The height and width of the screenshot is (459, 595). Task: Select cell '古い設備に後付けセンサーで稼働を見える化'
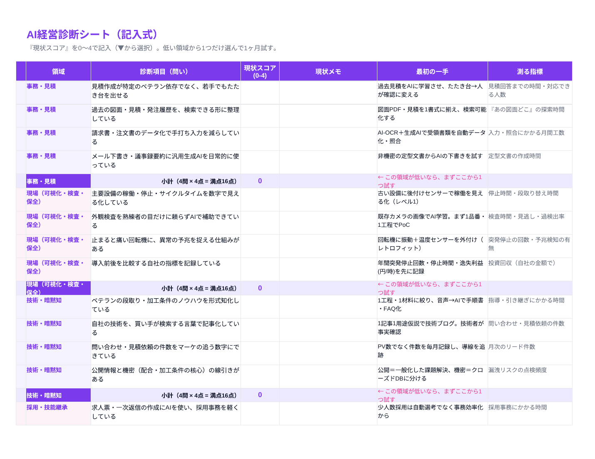tap(432, 199)
